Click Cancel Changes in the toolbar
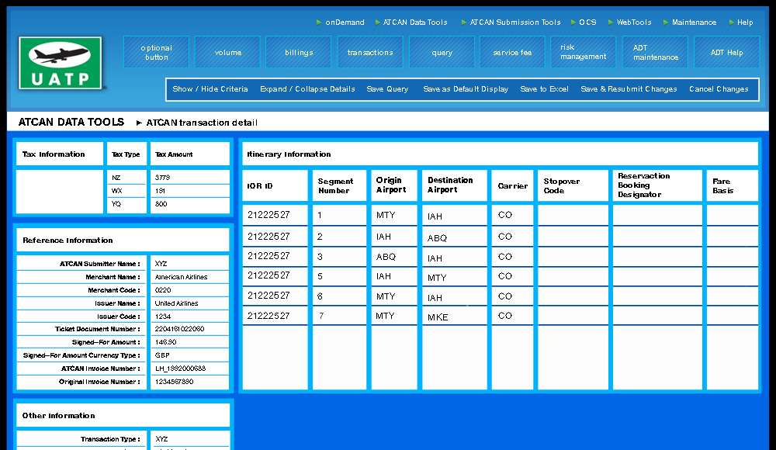776x450 pixels. coord(719,89)
